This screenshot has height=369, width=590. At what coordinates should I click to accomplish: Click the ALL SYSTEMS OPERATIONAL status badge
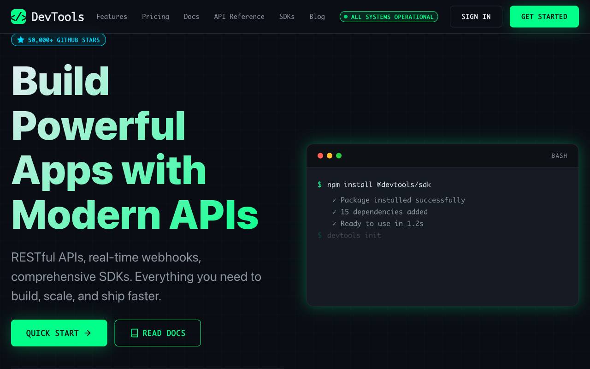click(389, 17)
